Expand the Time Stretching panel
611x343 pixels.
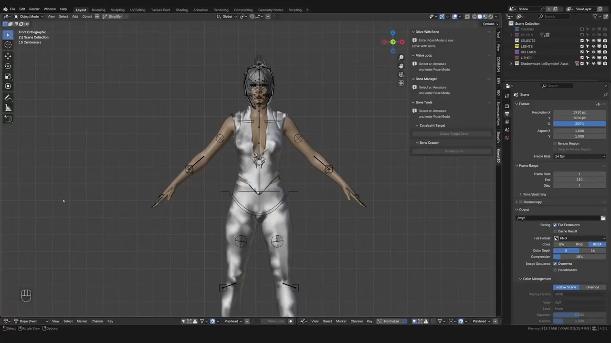tap(534, 194)
